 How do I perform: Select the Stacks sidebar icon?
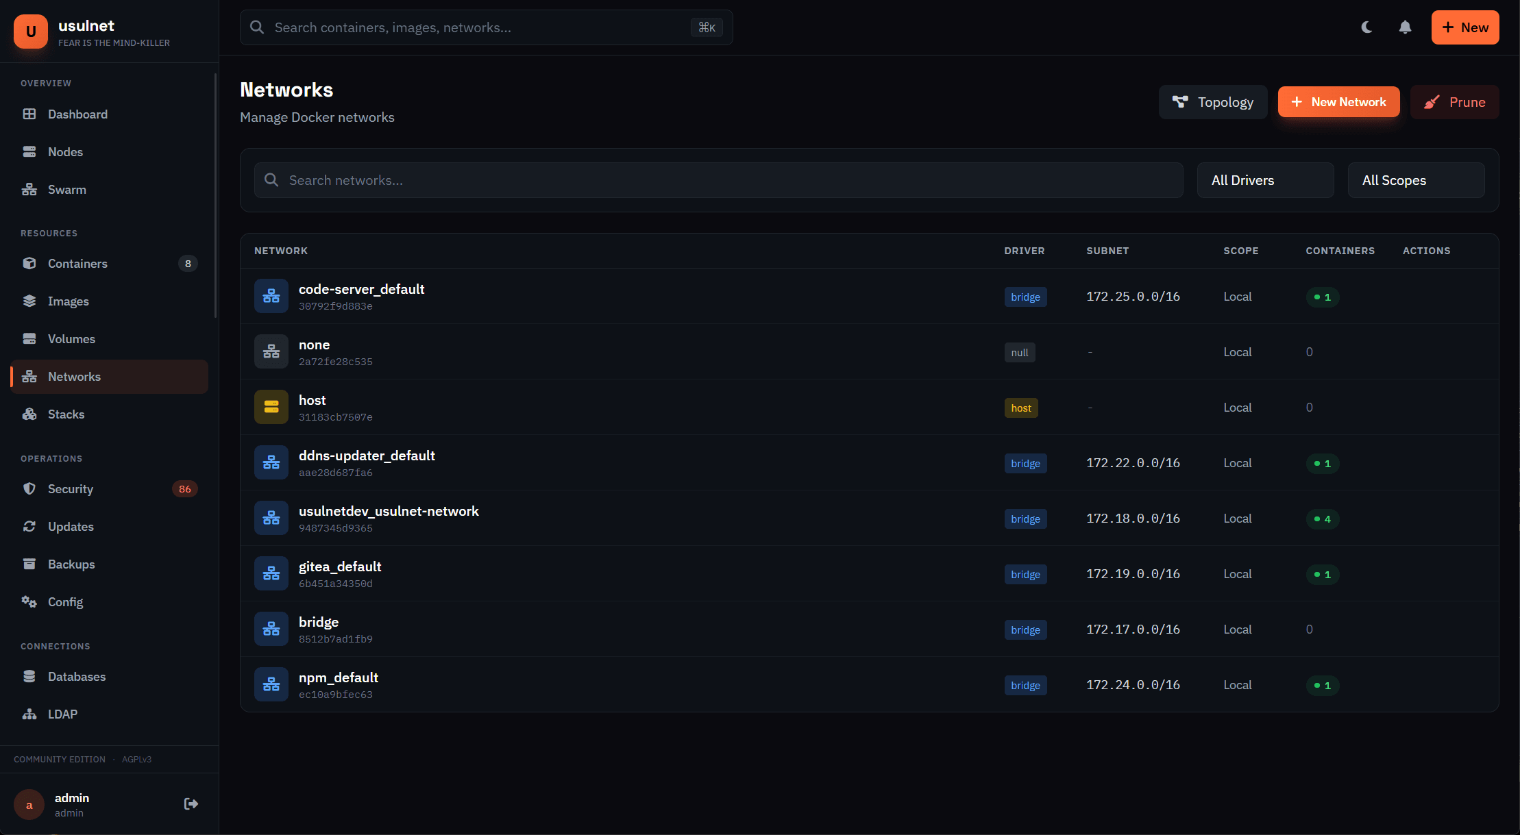click(x=29, y=414)
